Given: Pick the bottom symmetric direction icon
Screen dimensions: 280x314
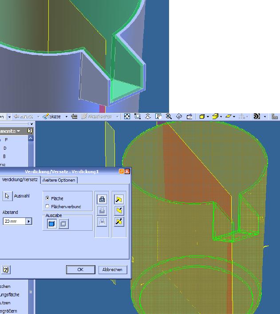Looking at the screenshot, I should pos(118,221).
